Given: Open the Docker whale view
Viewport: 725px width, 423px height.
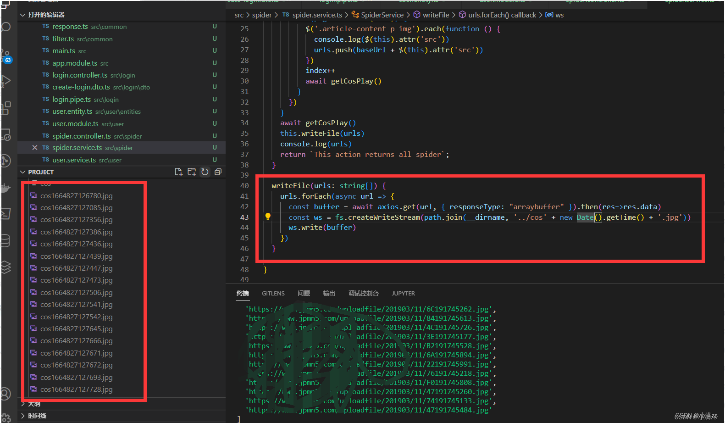Looking at the screenshot, I should tap(6, 188).
